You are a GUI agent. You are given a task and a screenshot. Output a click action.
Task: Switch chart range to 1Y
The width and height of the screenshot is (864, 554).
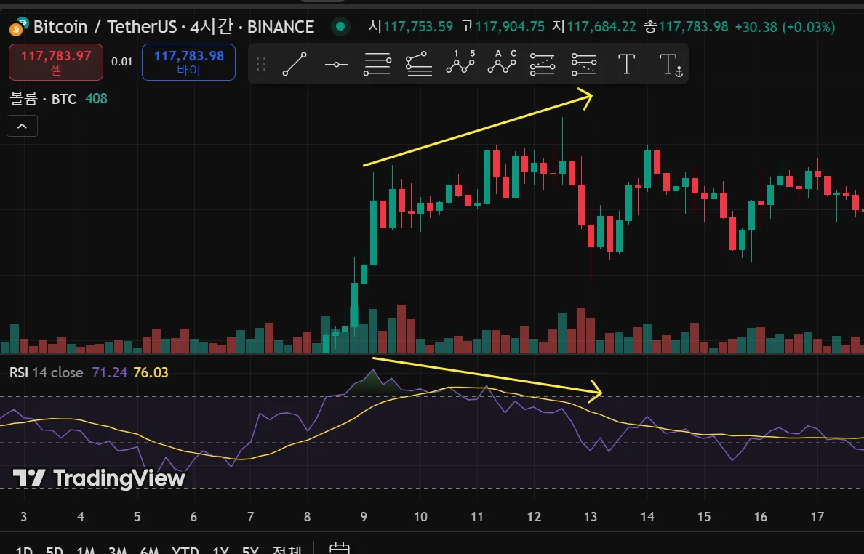220,550
